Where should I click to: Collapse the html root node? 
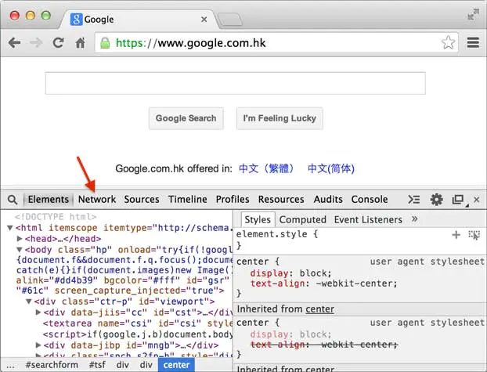pos(10,228)
